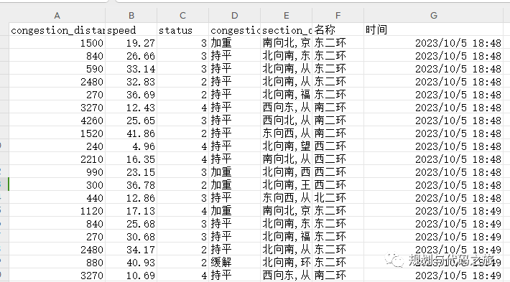Screen dimensions: 510x282
Task: Click 南二环 cell in row with 4260
Action: click(338, 121)
